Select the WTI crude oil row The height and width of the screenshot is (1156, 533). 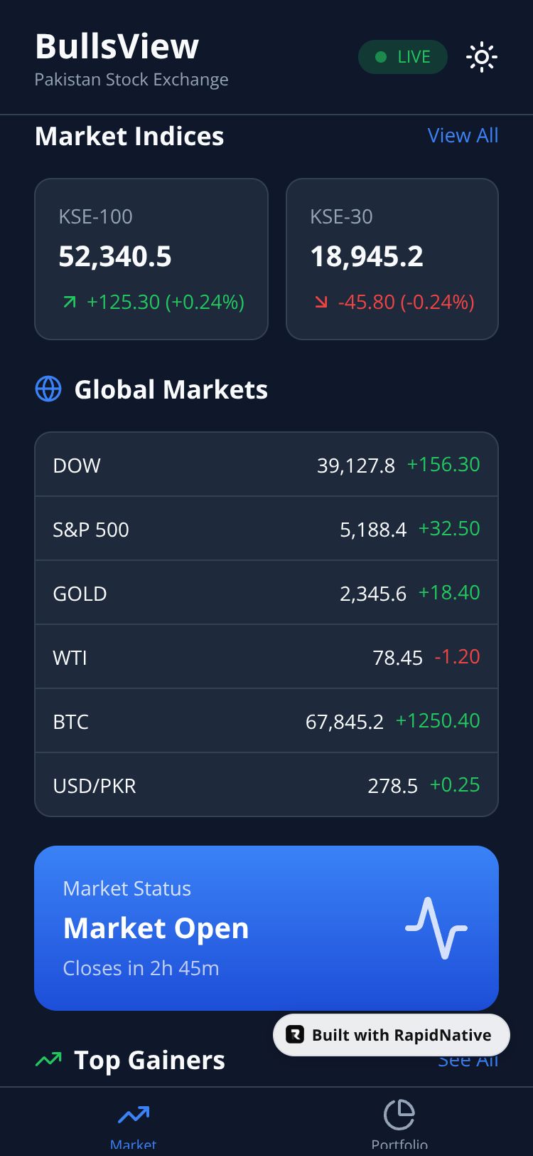pos(266,657)
